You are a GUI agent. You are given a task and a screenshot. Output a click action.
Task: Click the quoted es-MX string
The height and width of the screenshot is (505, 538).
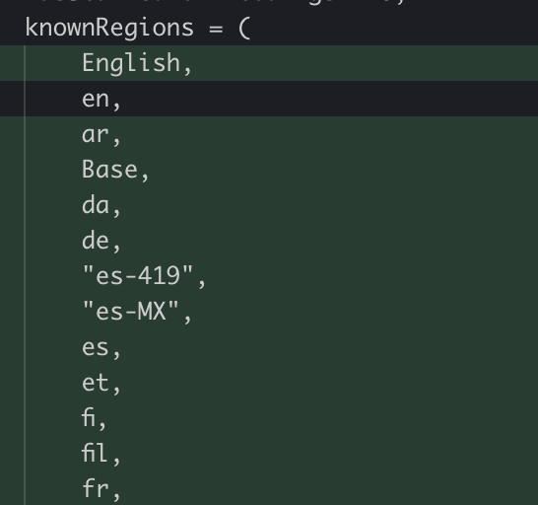click(130, 311)
